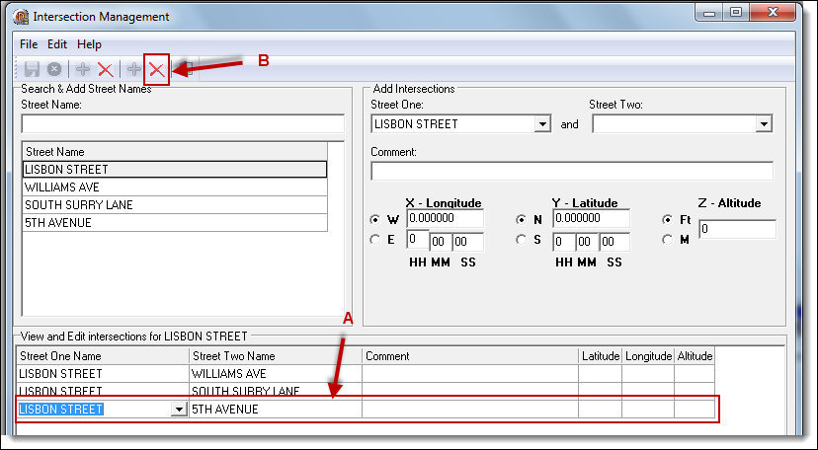The height and width of the screenshot is (450, 818).
Task: Click the Comment text field
Action: [572, 171]
